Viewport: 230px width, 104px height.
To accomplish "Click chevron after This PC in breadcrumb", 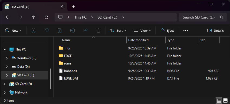I will click(92, 17).
